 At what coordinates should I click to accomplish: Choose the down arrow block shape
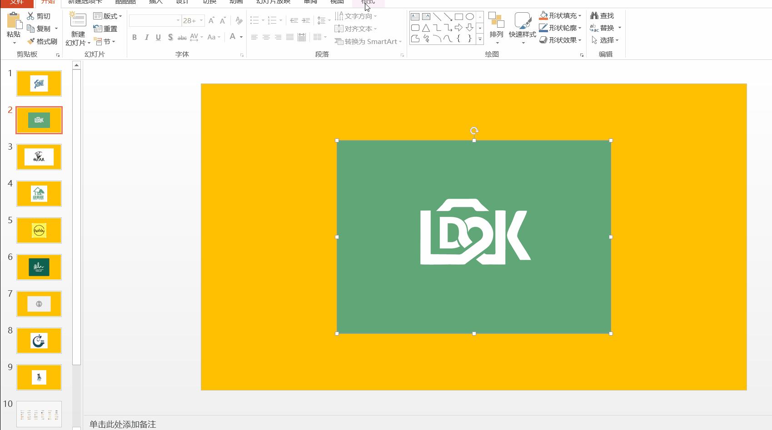pos(469,28)
